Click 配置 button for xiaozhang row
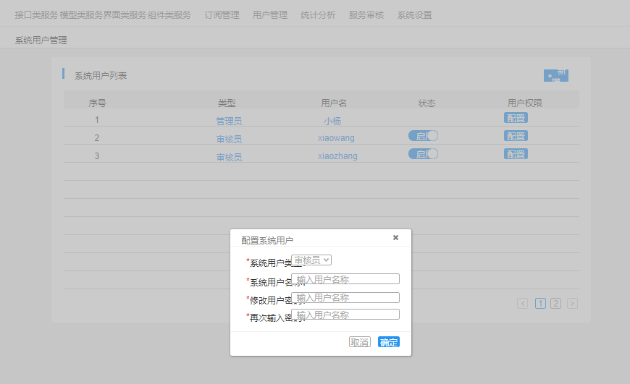630x384 pixels. point(516,154)
